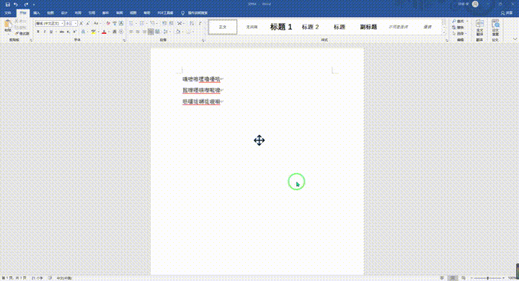Click the Paste (粘贴) clipboard icon

click(8, 24)
